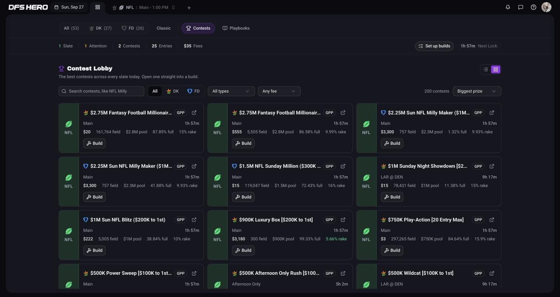
Task: Add a new tab with the plus icon
Action: pos(189,7)
